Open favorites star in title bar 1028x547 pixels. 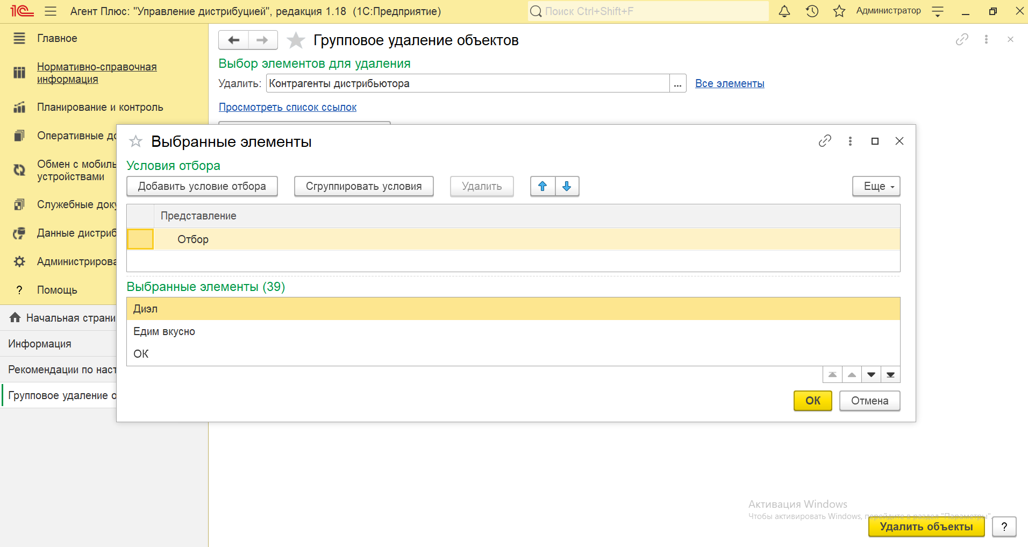839,11
